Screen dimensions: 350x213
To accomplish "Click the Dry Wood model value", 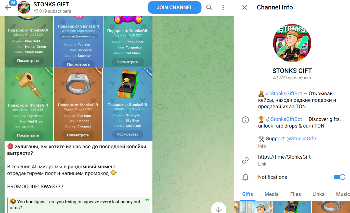I will tap(35, 116).
